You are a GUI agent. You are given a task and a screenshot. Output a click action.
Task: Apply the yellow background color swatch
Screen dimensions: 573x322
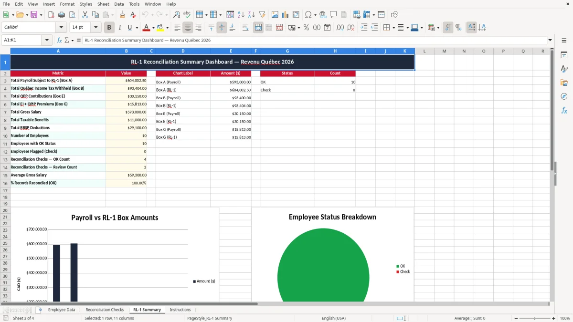pyautogui.click(x=160, y=28)
